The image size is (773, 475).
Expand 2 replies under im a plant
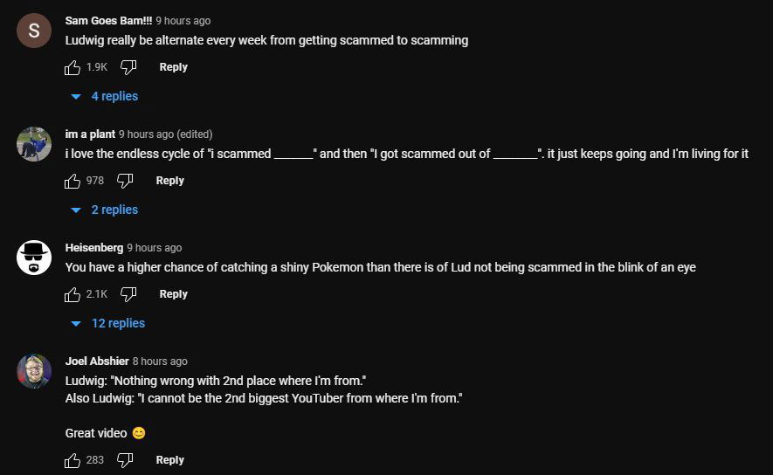point(105,210)
